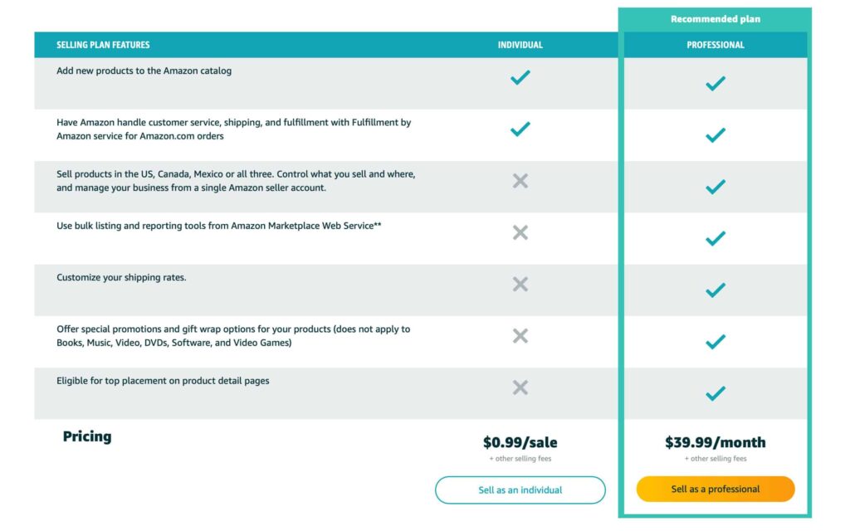Screen dimensions: 850x531
Task: Toggle the X mark for Individual shipping rate customization
Action: (520, 284)
